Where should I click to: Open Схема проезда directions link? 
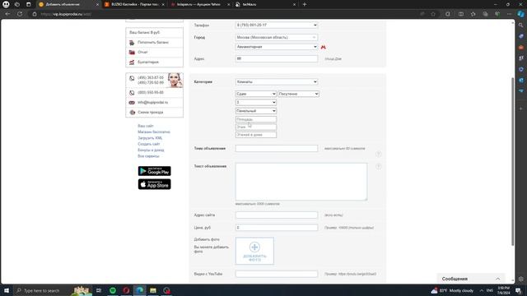tap(150, 112)
